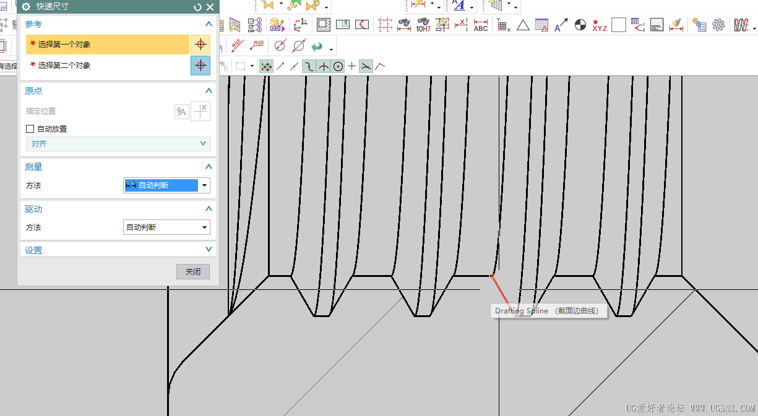Toggle the quadrant point plus snap option
The height and width of the screenshot is (416, 758).
(x=352, y=66)
